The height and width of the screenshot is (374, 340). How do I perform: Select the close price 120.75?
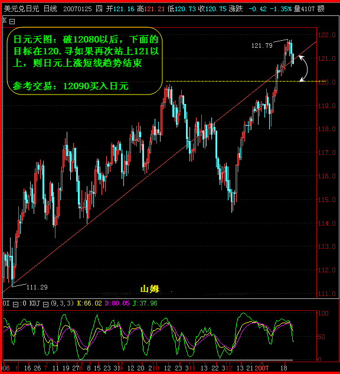(215, 9)
